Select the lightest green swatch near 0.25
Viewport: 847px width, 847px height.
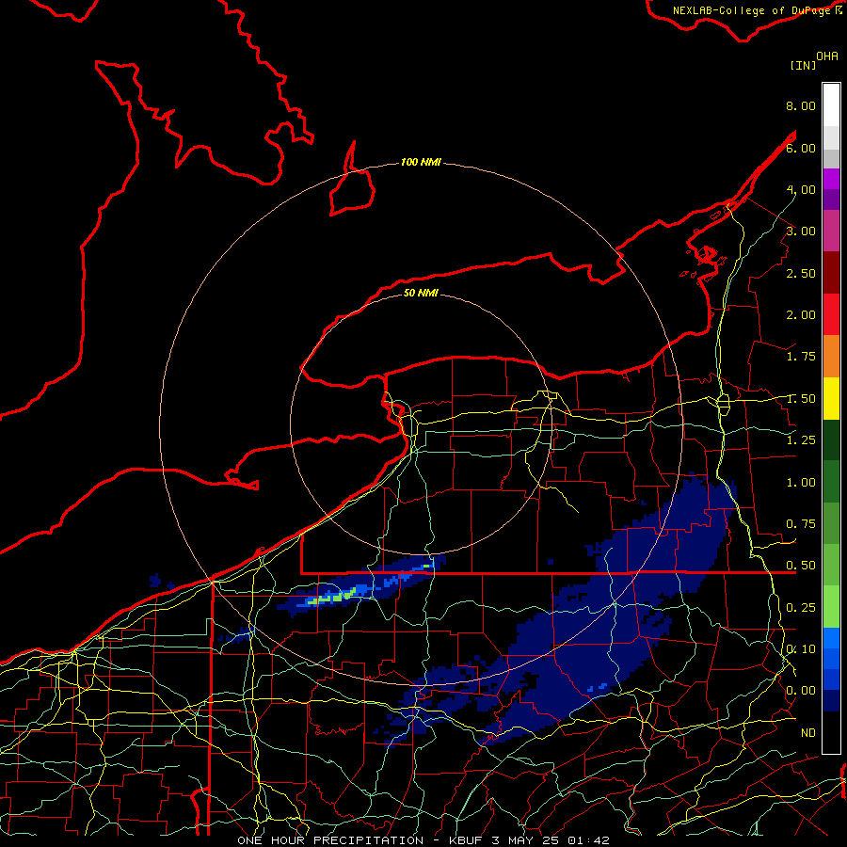(x=831, y=607)
